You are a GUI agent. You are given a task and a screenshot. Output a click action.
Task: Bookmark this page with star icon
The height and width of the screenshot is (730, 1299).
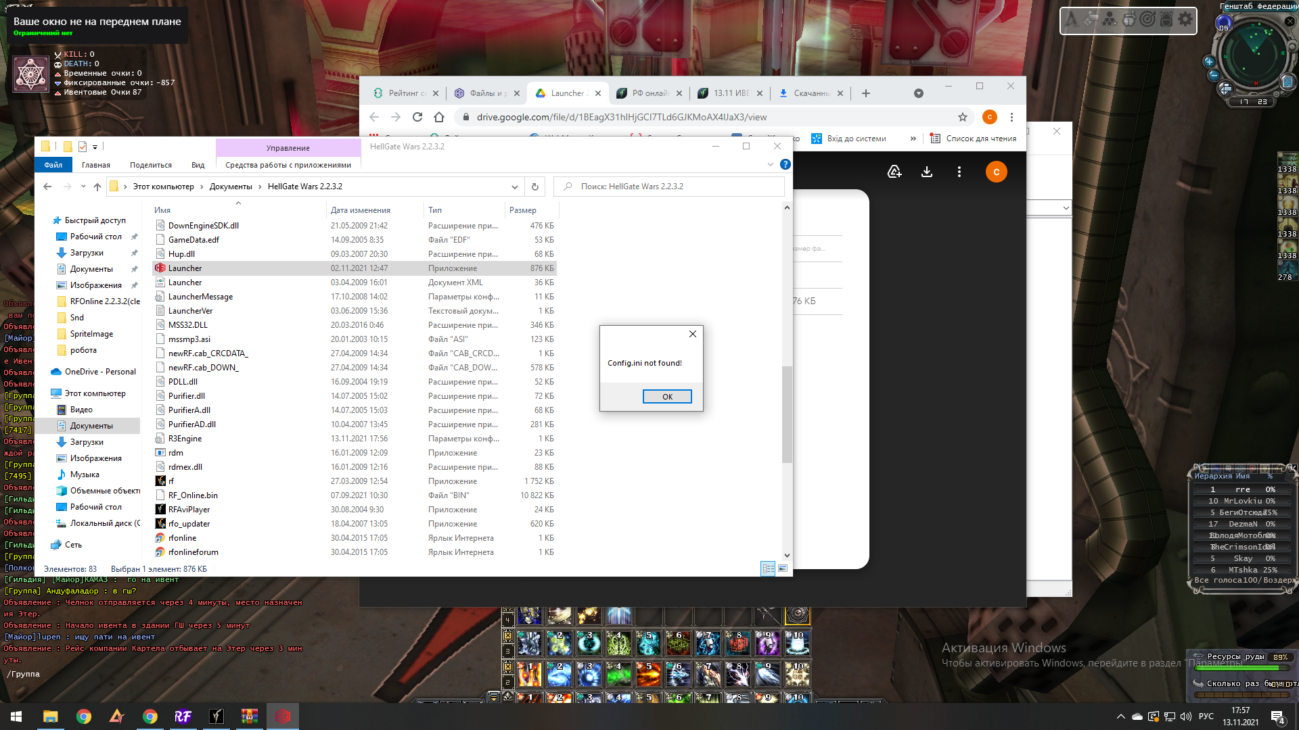click(x=963, y=117)
